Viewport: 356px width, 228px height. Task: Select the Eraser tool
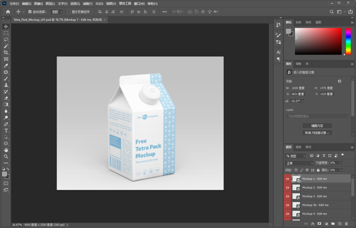tap(6, 98)
